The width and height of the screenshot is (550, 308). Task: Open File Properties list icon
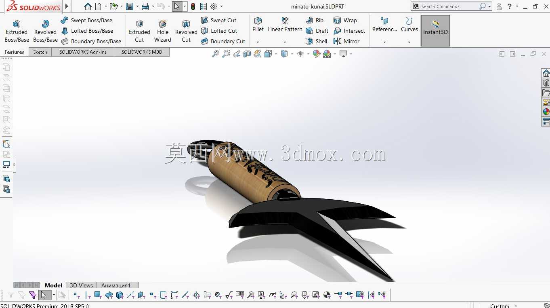(204, 6)
